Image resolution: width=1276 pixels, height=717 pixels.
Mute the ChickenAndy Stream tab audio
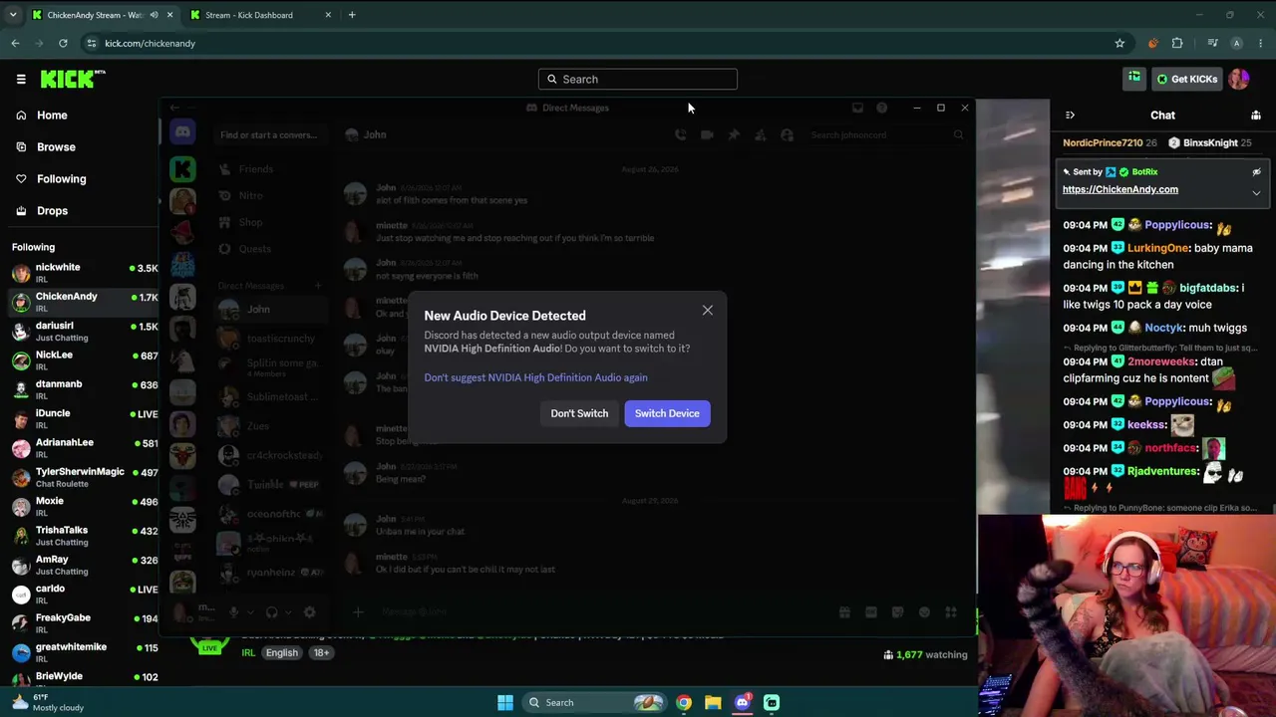(x=154, y=15)
